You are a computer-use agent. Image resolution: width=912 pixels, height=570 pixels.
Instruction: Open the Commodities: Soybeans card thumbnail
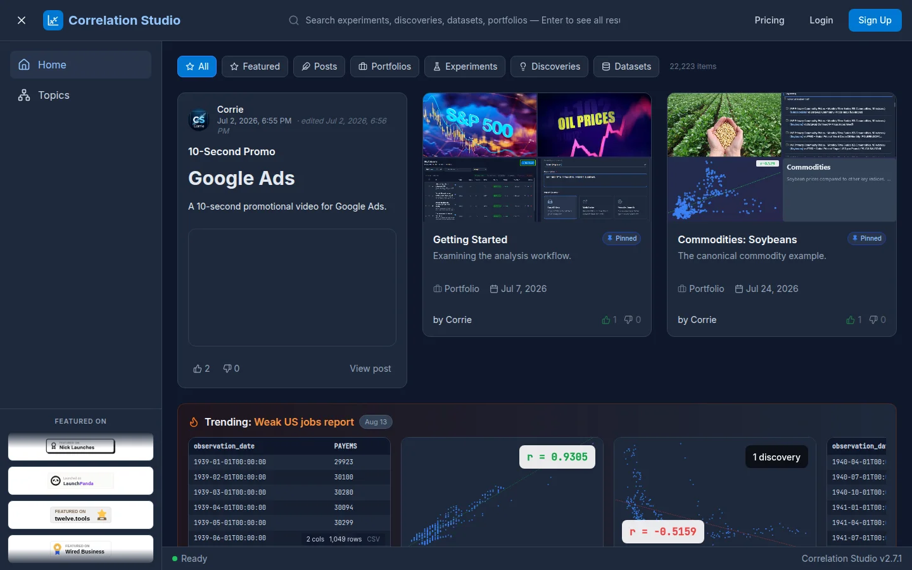(x=782, y=157)
